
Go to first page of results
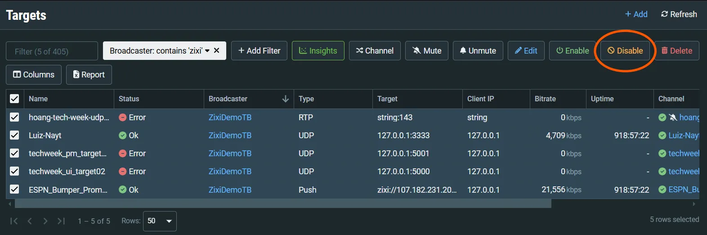pos(14,221)
